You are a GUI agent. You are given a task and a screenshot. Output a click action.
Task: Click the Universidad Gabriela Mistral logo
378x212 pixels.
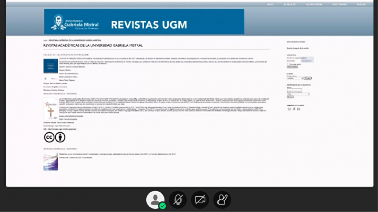coord(75,23)
